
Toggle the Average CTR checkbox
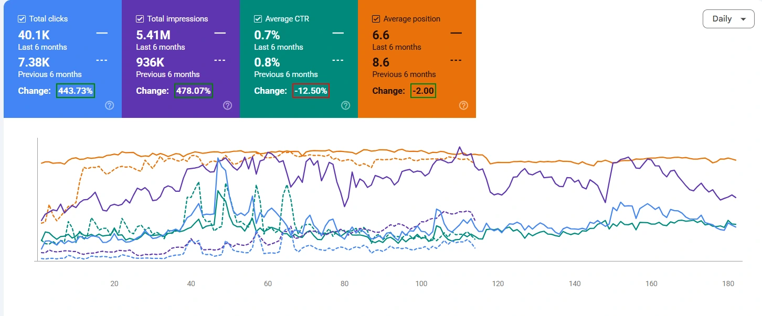click(x=258, y=19)
